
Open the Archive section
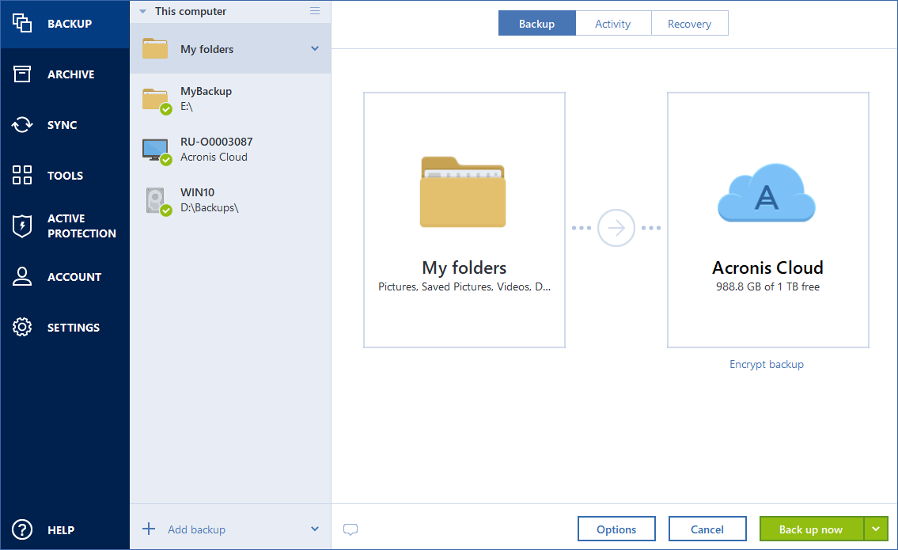click(21, 74)
